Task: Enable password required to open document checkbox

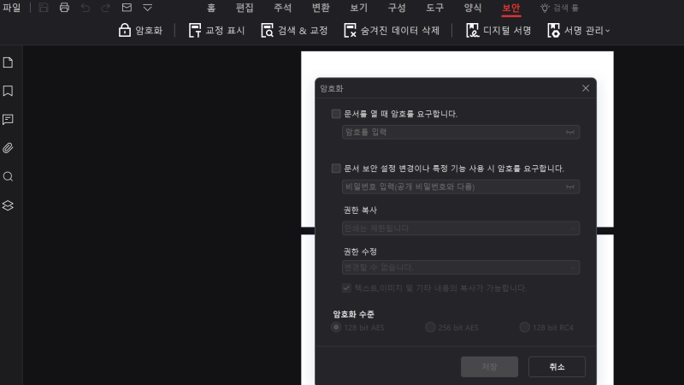Action: click(x=336, y=114)
